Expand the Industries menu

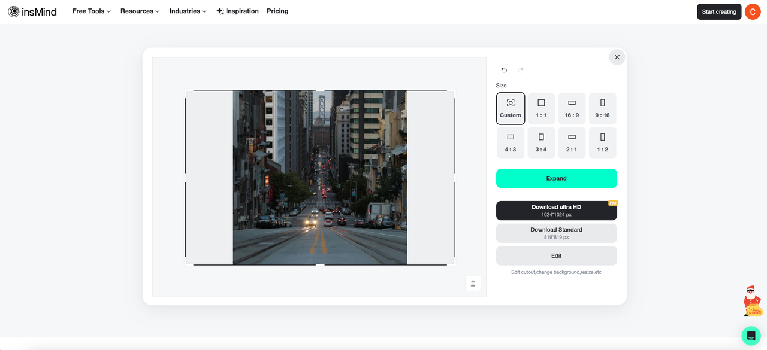[x=188, y=11]
